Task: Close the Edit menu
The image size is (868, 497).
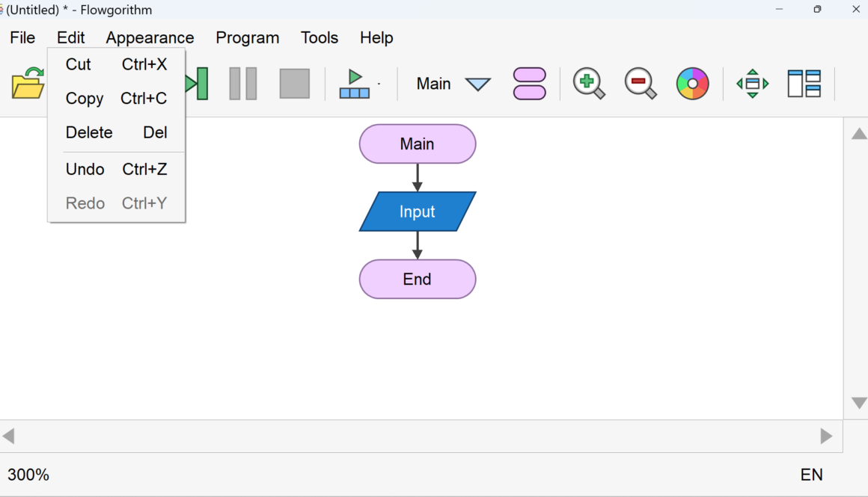Action: click(x=71, y=37)
